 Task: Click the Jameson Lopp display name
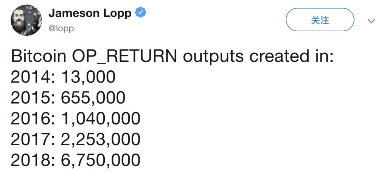pos(90,13)
